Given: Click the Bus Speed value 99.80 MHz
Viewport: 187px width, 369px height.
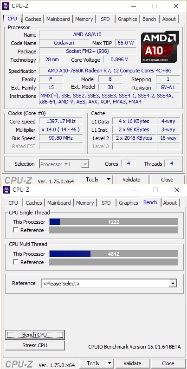Looking at the screenshot, I should coord(61,138).
